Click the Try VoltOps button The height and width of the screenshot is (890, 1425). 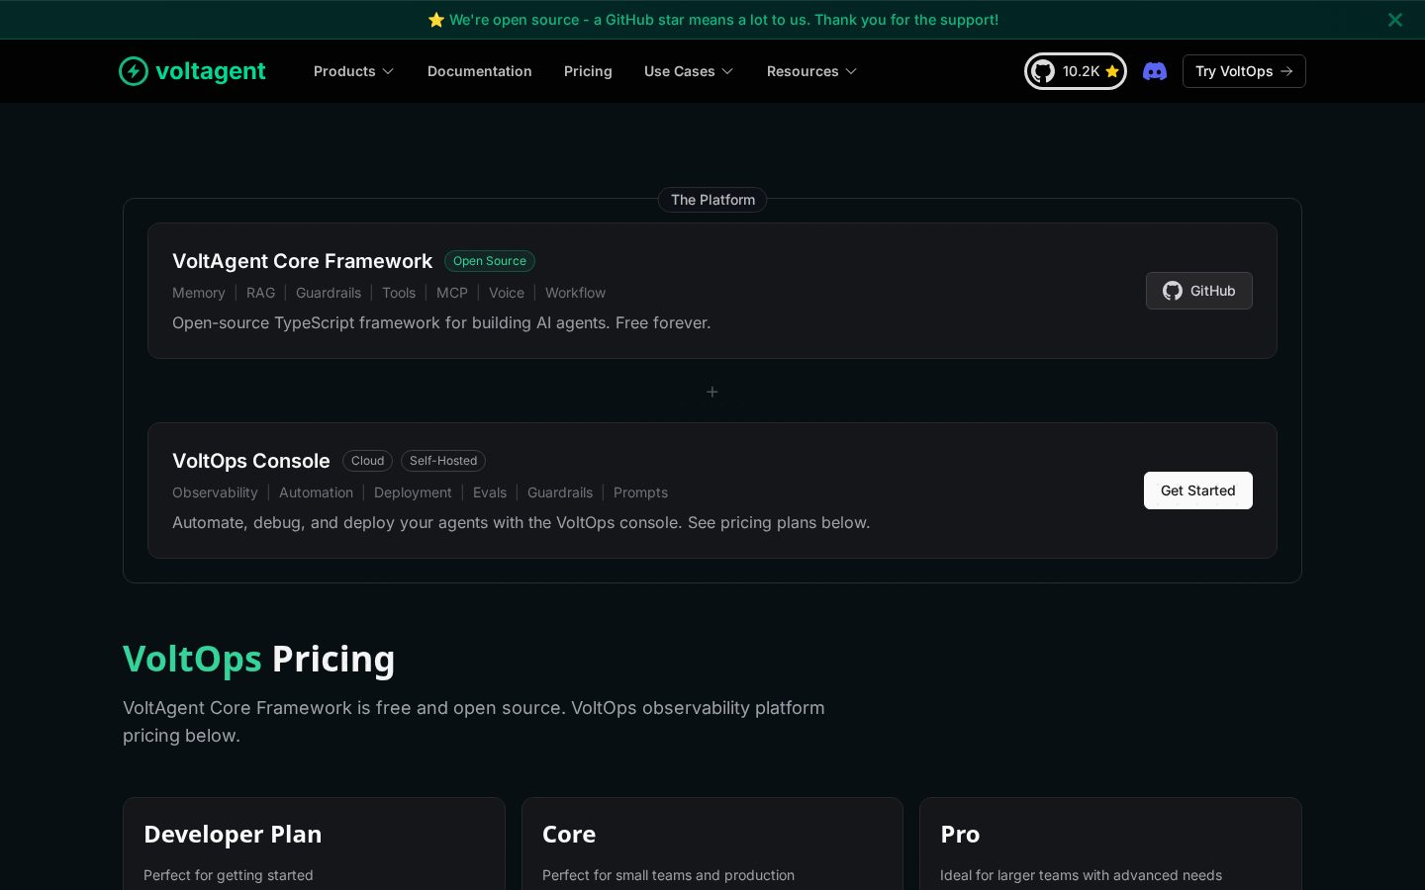pos(1244,71)
